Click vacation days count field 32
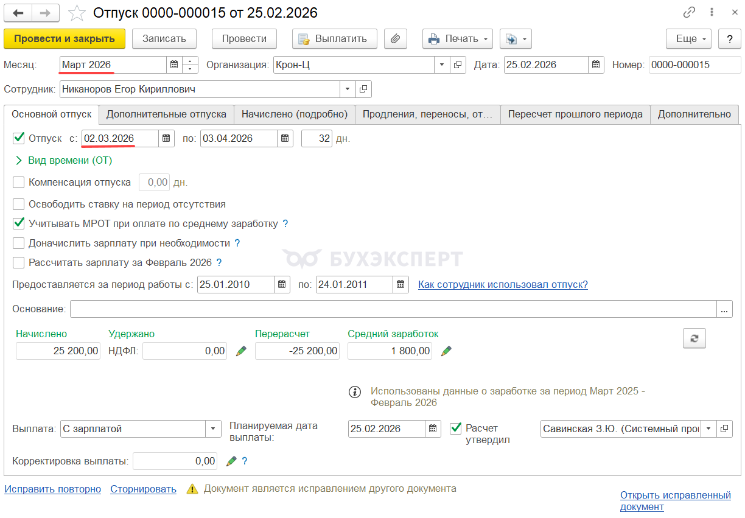This screenshot has width=745, height=518. coord(317,138)
